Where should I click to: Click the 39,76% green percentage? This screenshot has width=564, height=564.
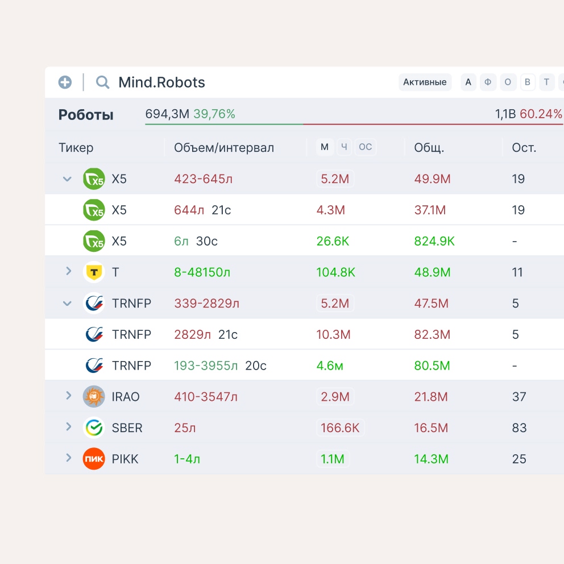click(214, 114)
